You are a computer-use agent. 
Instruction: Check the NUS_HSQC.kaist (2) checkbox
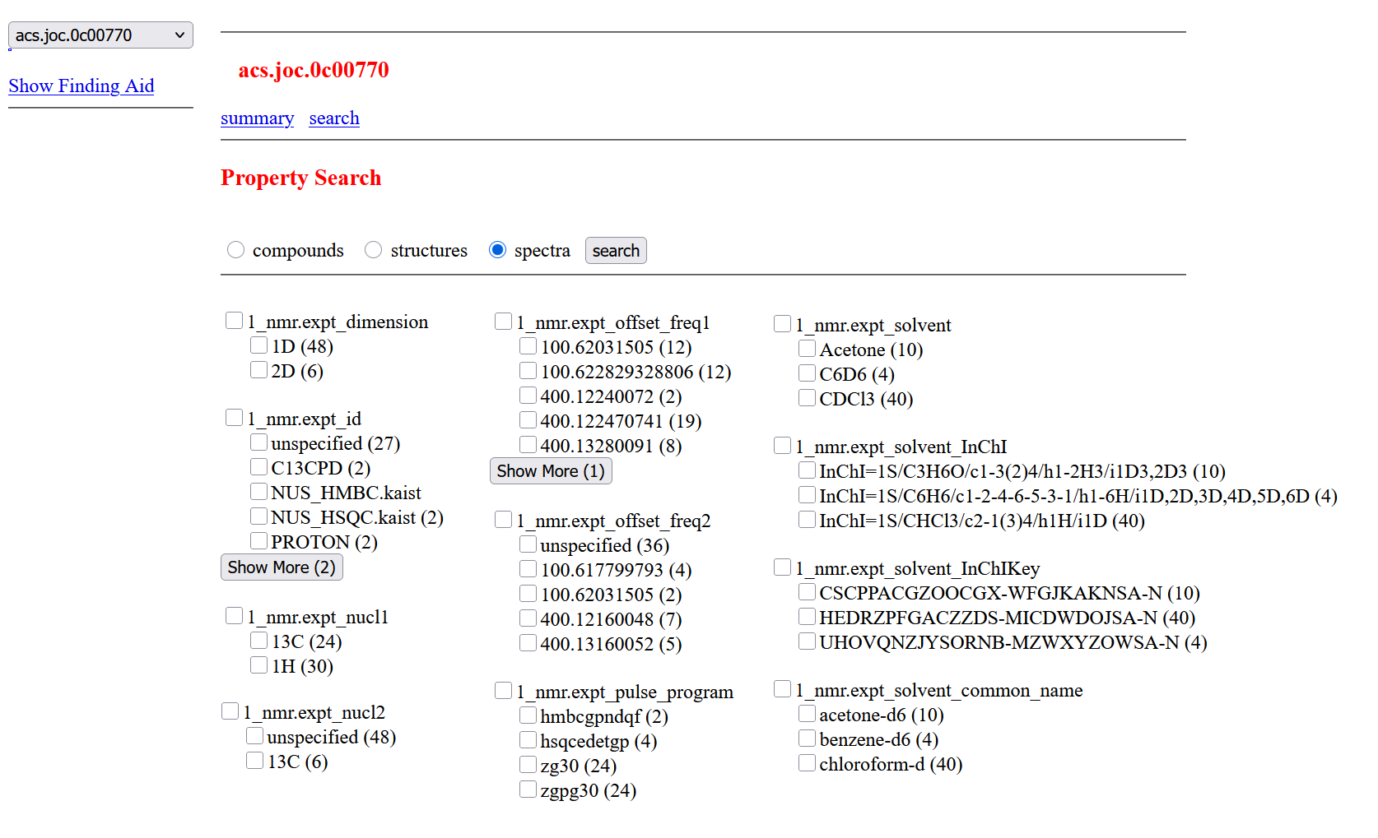click(258, 516)
